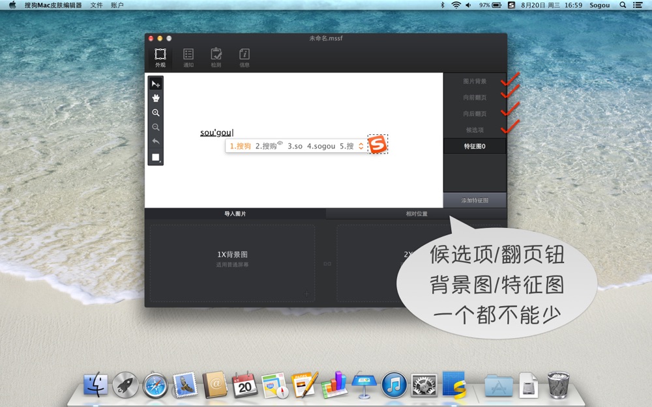Switch to the 相对位置 tab
This screenshot has width=652, height=407.
(416, 214)
